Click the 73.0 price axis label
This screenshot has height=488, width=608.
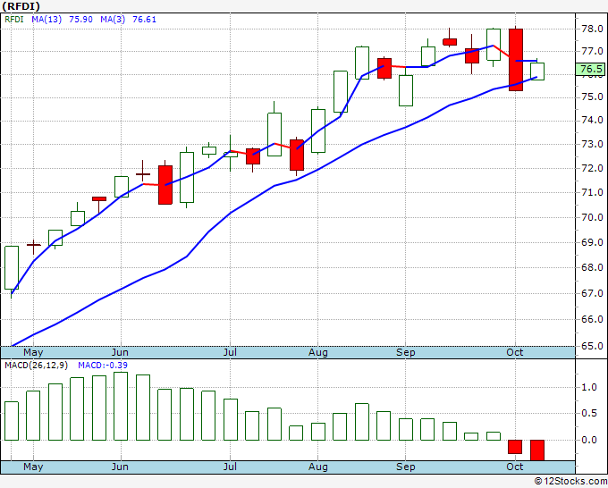(x=592, y=144)
